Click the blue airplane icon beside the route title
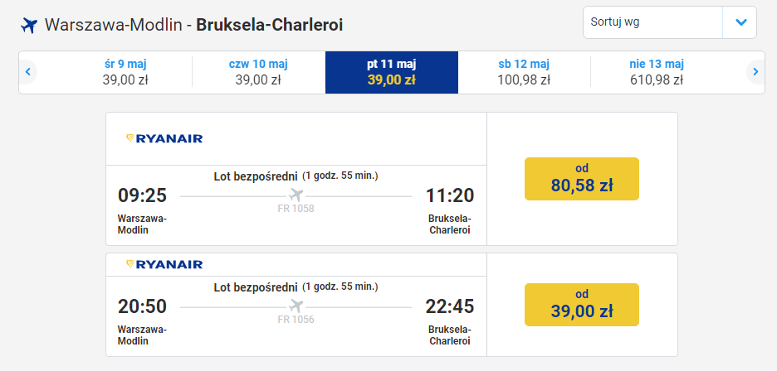 point(29,25)
